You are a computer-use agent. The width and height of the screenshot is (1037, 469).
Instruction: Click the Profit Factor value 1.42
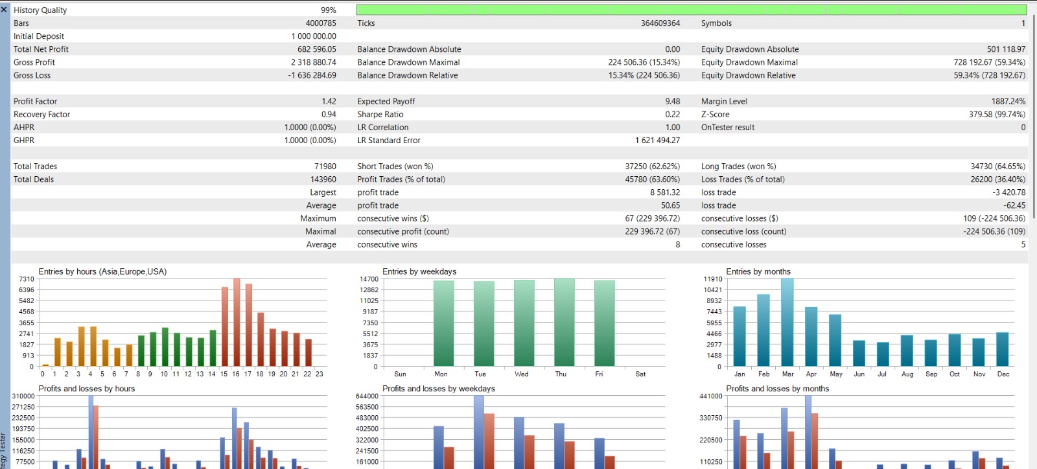329,101
